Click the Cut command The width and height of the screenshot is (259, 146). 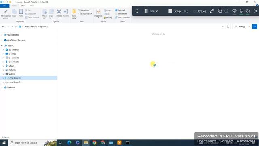pyautogui.click(x=28, y=10)
